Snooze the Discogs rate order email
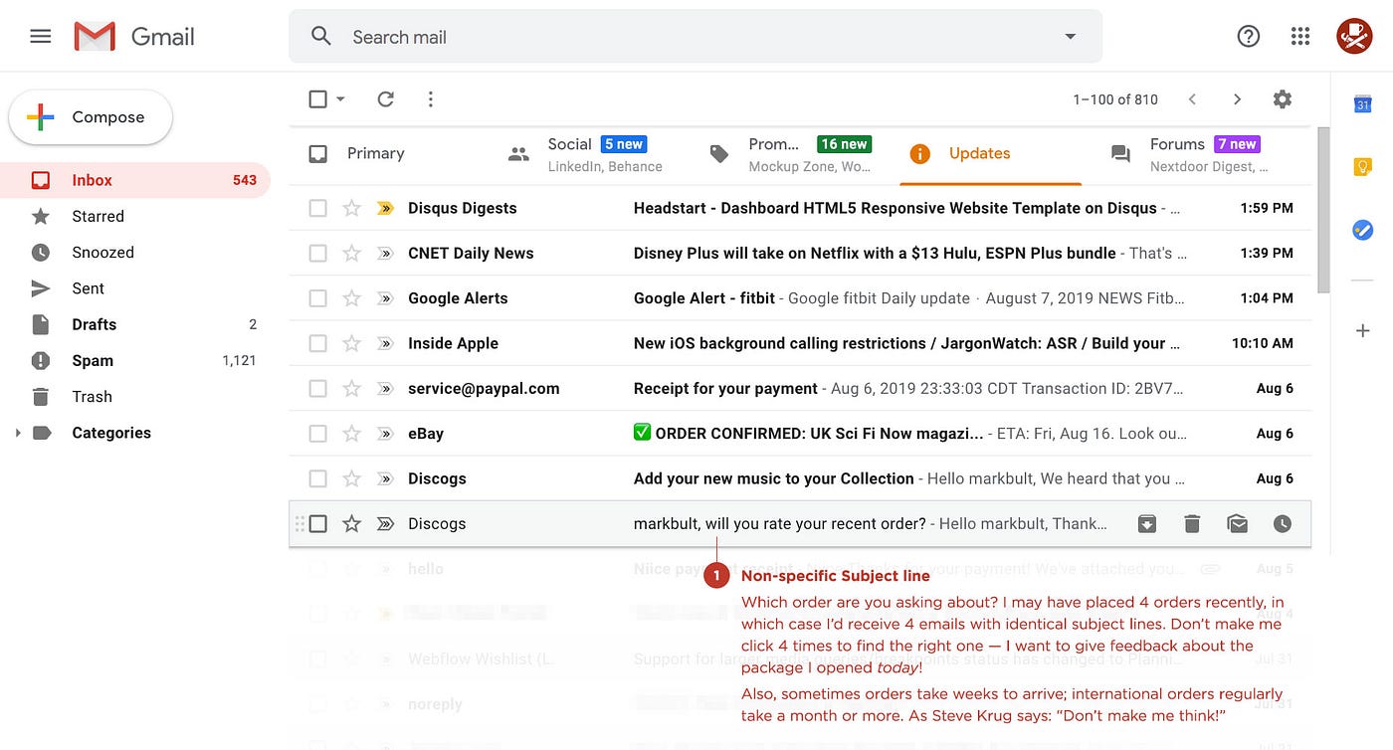The height and width of the screenshot is (750, 1393). [1283, 523]
